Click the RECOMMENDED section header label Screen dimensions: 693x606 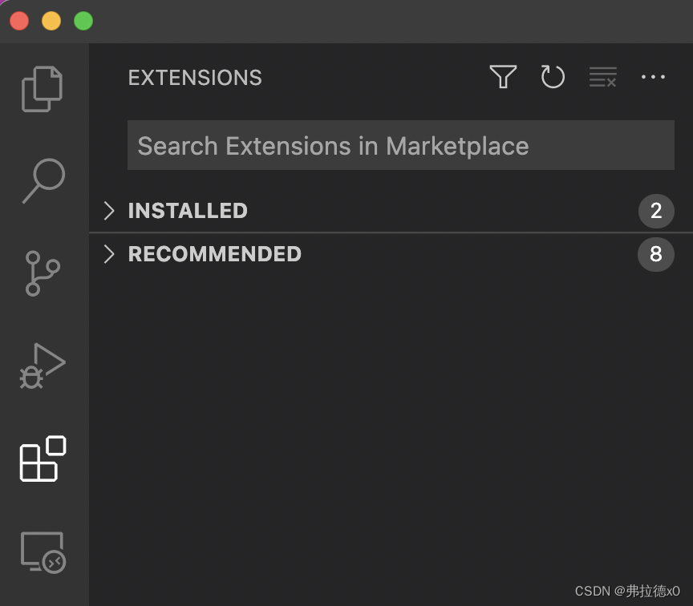pyautogui.click(x=215, y=254)
